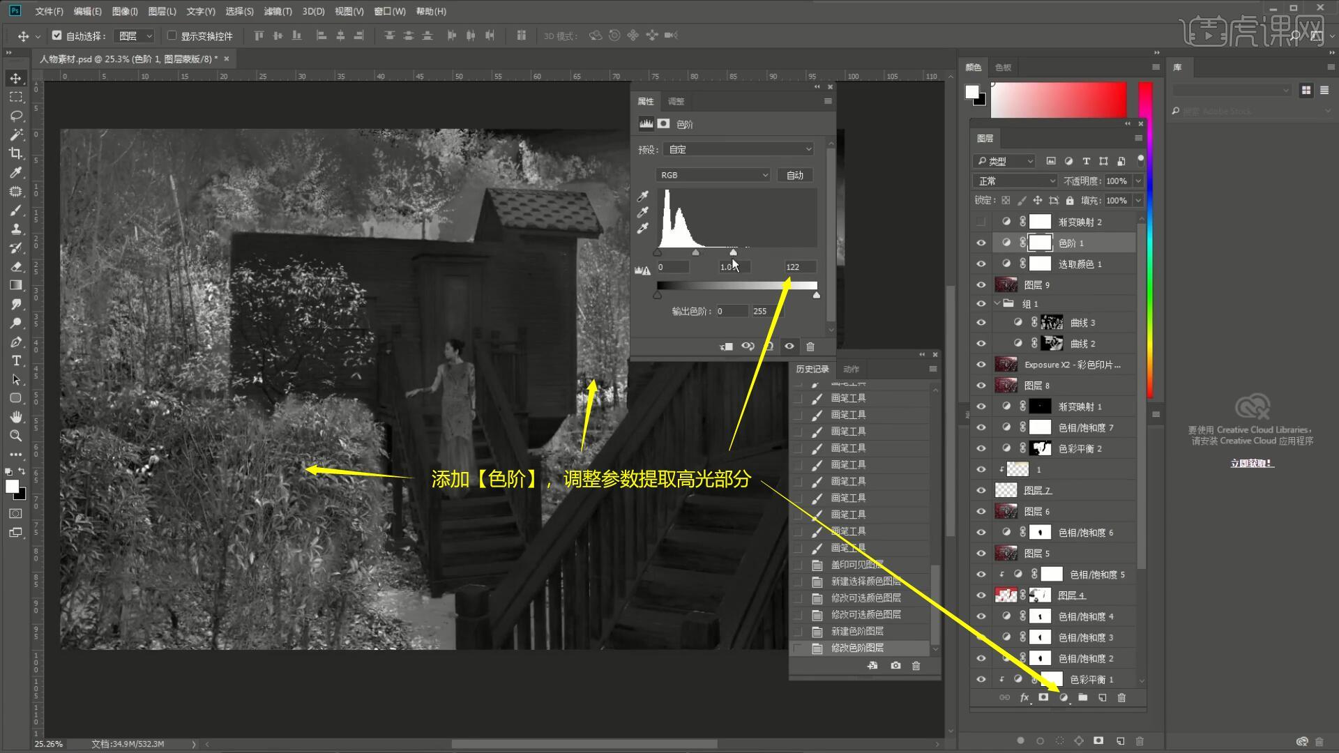The image size is (1339, 753).
Task: Collapse the 组 1 layer group
Action: 997,304
